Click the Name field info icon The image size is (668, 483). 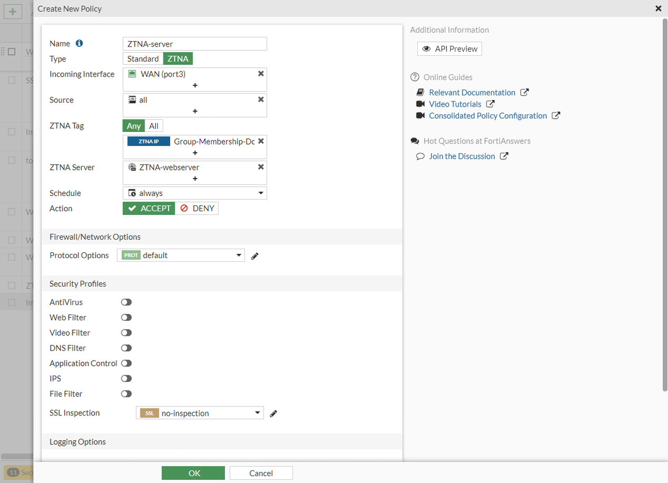point(79,43)
